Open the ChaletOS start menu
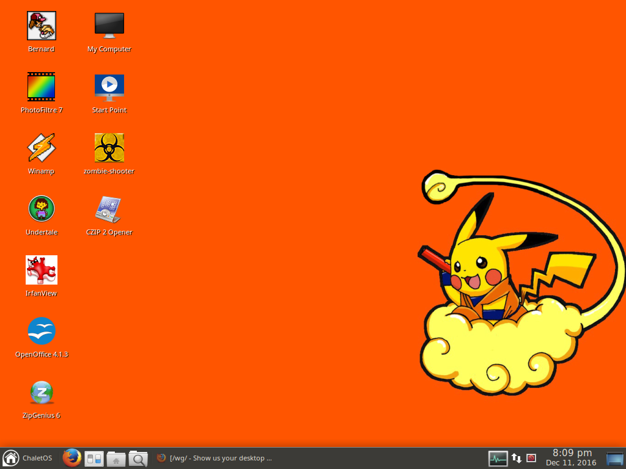 coord(28,458)
